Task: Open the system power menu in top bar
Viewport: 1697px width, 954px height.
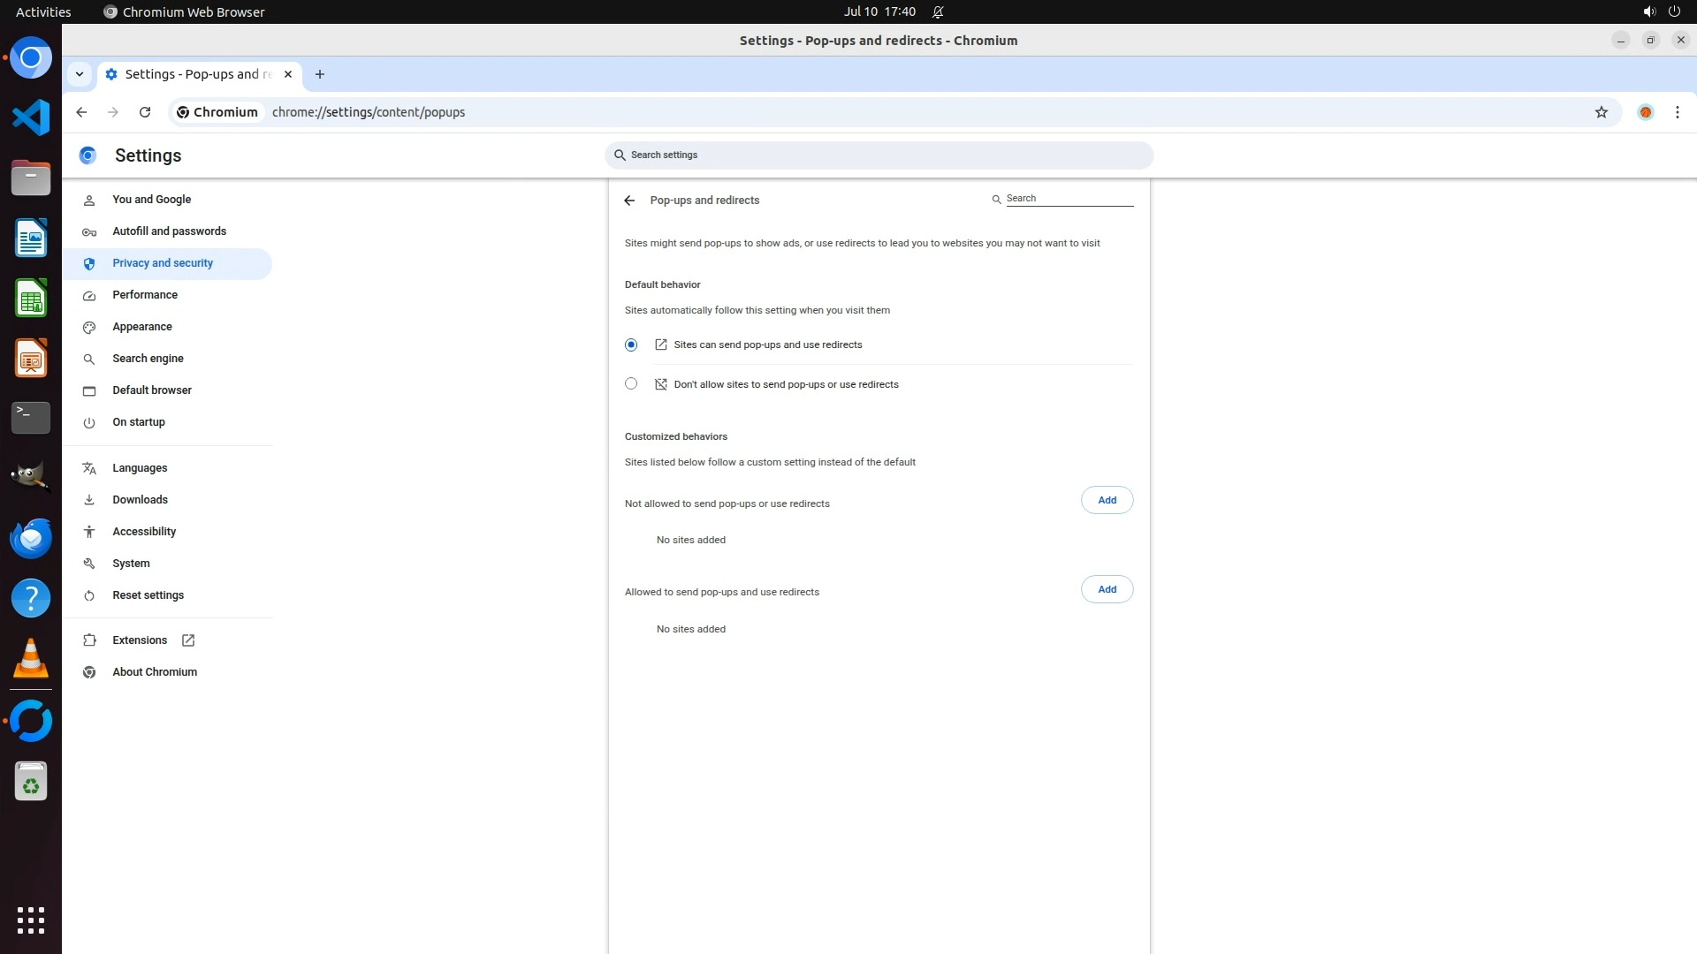Action: click(x=1674, y=11)
